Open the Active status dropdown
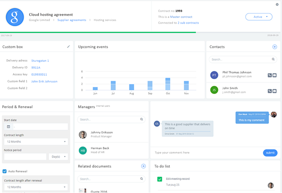The image size is (282, 193). (x=259, y=17)
